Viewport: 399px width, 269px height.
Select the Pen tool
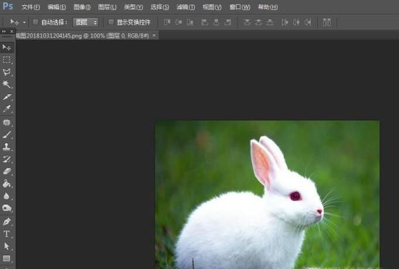pyautogui.click(x=7, y=222)
